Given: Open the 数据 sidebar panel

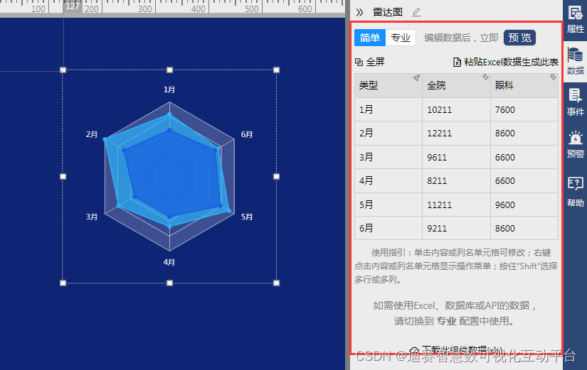Looking at the screenshot, I should (575, 61).
